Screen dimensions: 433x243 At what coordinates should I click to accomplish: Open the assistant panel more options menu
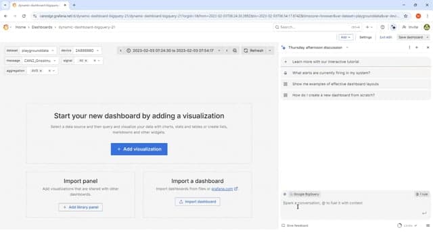pyautogui.click(x=409, y=48)
